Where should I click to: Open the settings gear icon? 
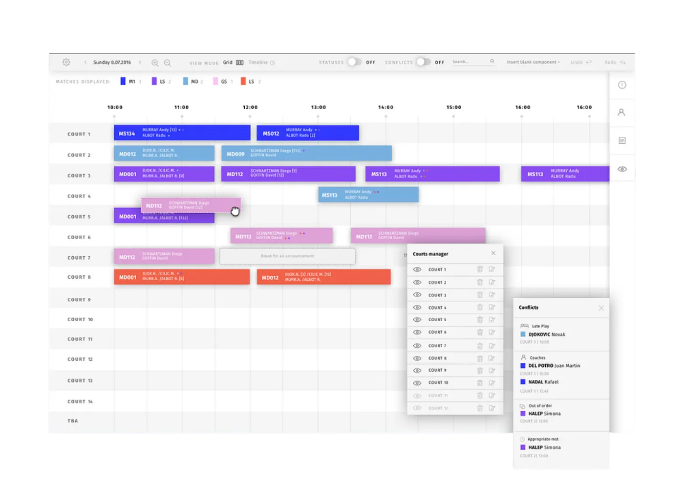click(66, 62)
